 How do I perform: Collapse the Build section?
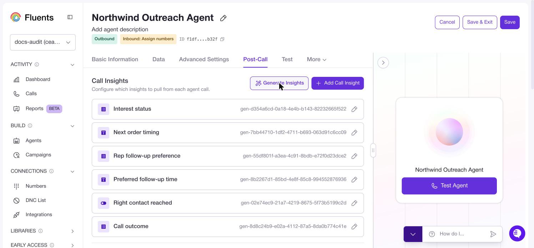[72, 126]
